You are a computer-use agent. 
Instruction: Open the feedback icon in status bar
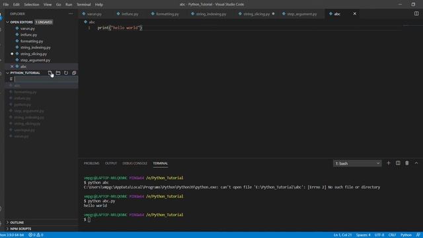(418, 235)
